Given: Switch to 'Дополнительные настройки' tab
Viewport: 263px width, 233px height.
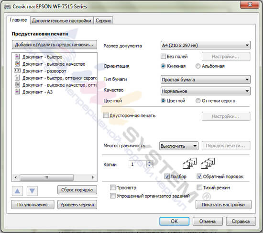Looking at the screenshot, I should point(62,21).
